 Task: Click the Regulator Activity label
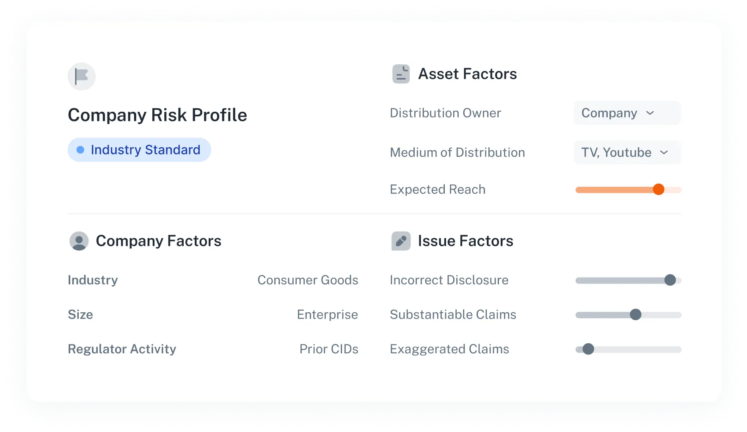(122, 349)
